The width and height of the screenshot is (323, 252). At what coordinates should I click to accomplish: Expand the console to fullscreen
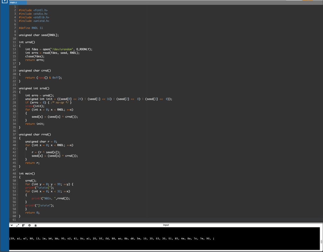point(18,225)
